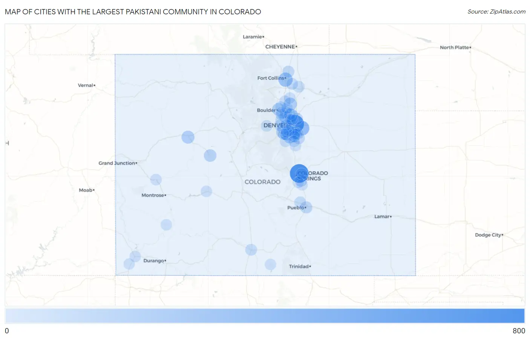Click the color gradient legend bar
Viewport: 530px width, 339px height.
point(265,316)
